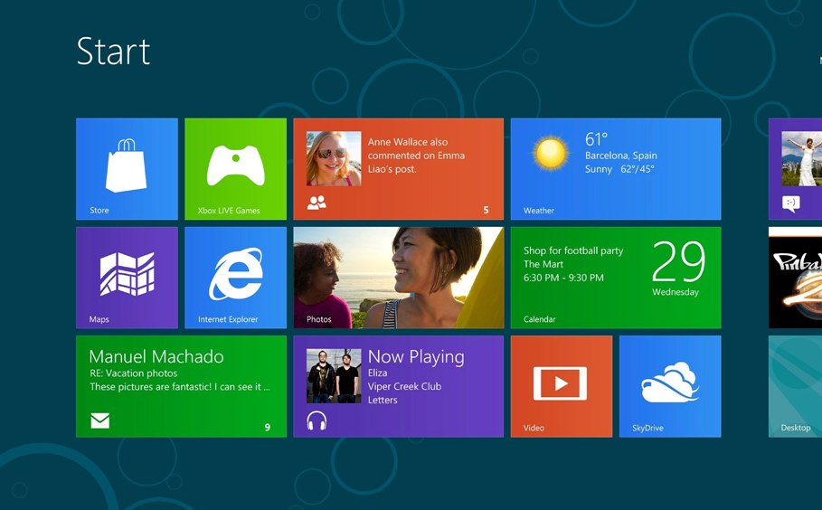This screenshot has width=822, height=510.
Task: Click 'These pictures are fantastic!' message preview
Action: tap(180, 387)
